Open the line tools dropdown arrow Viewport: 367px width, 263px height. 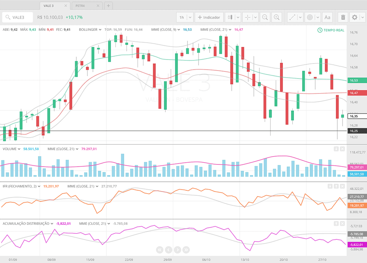(x=300, y=17)
